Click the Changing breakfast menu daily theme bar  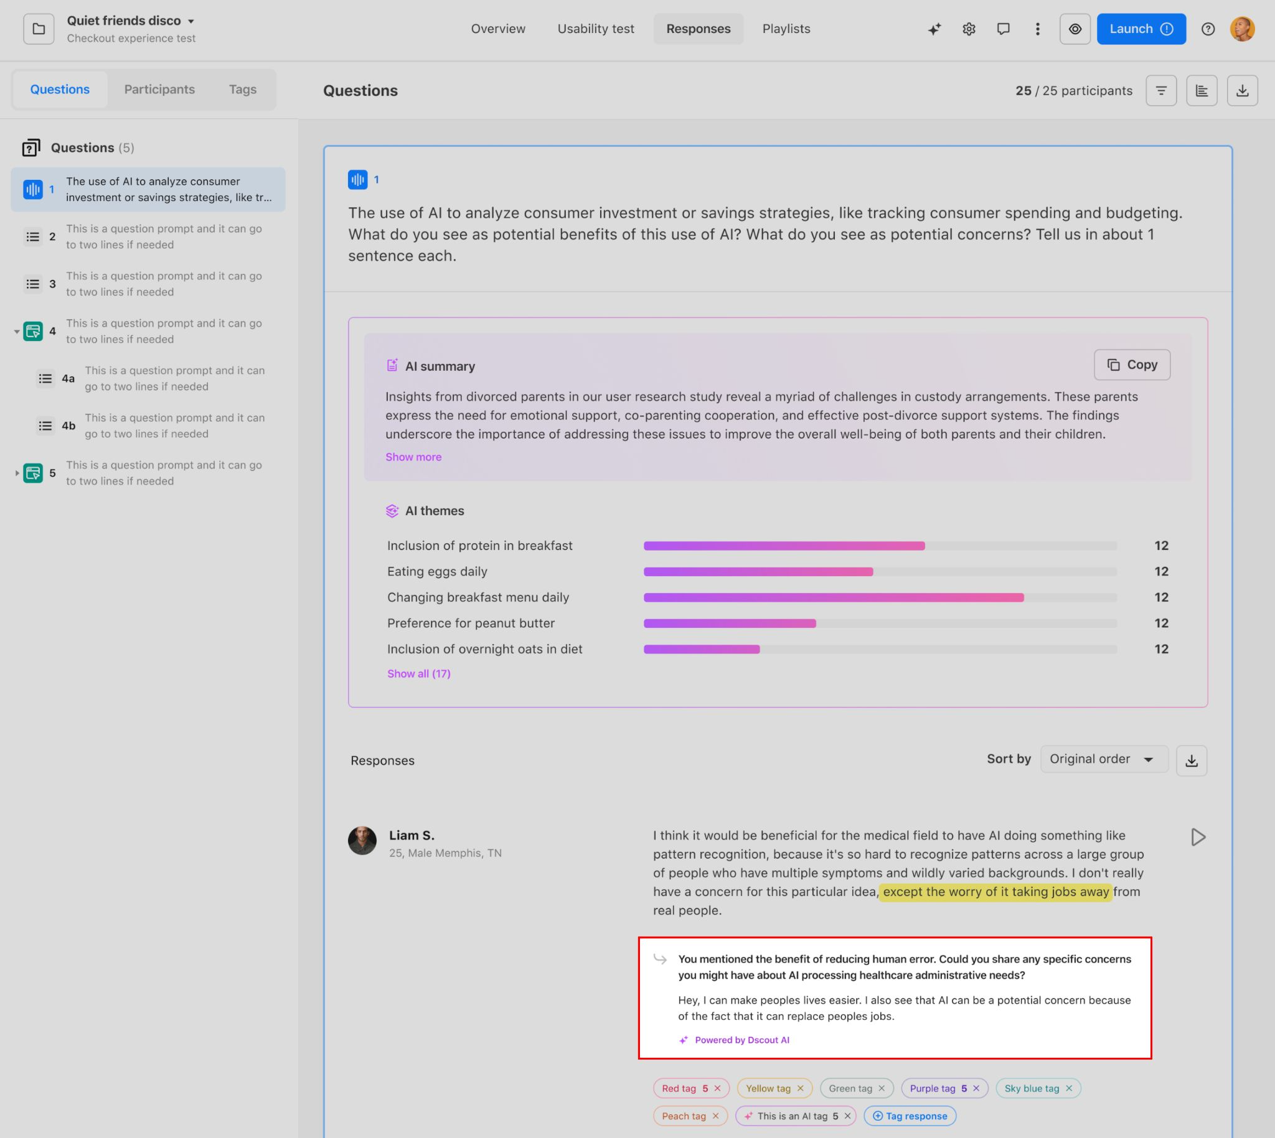[834, 598]
